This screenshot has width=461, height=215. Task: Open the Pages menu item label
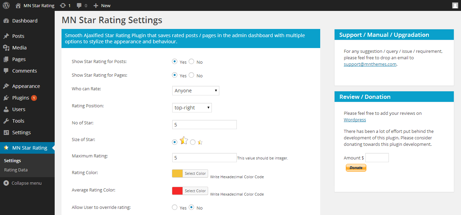point(19,59)
